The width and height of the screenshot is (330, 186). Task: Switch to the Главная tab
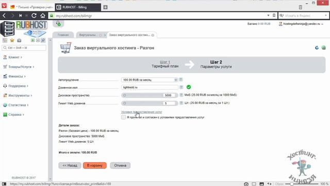click(x=63, y=35)
